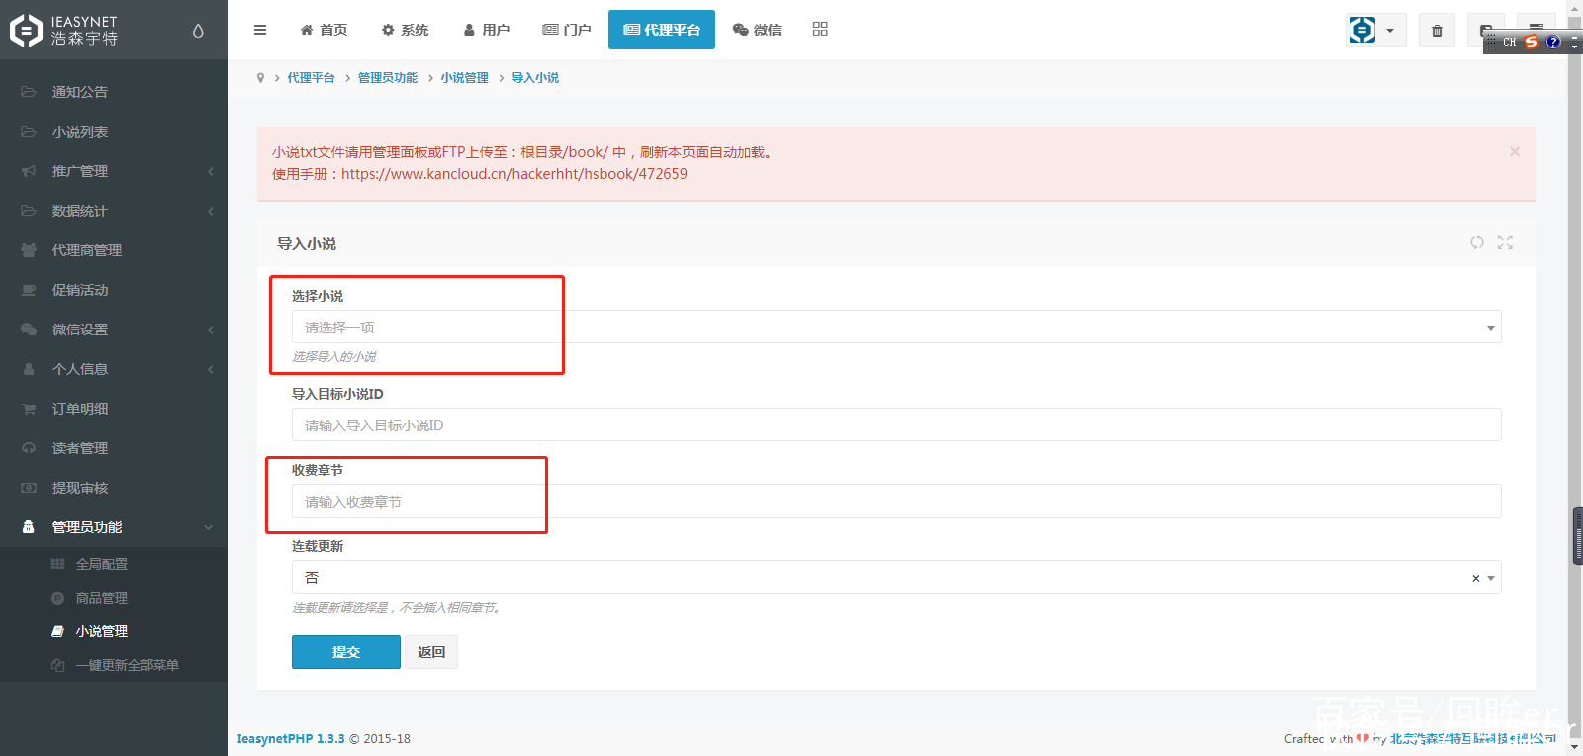Open the 微信 tab

click(757, 30)
